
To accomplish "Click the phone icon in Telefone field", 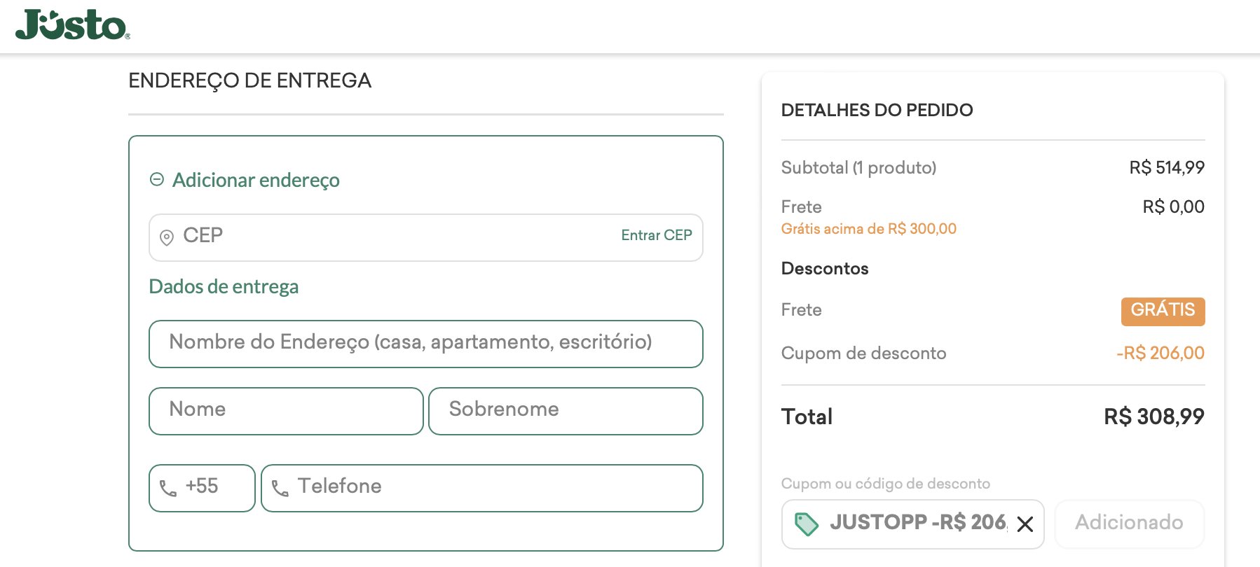I will tap(280, 488).
